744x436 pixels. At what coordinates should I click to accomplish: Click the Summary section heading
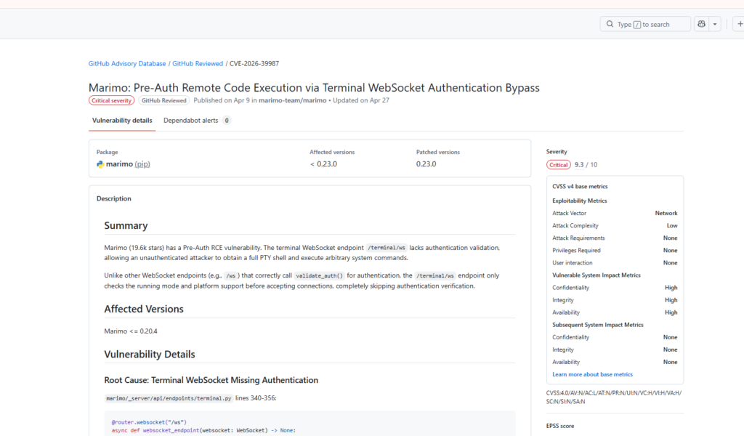point(126,226)
